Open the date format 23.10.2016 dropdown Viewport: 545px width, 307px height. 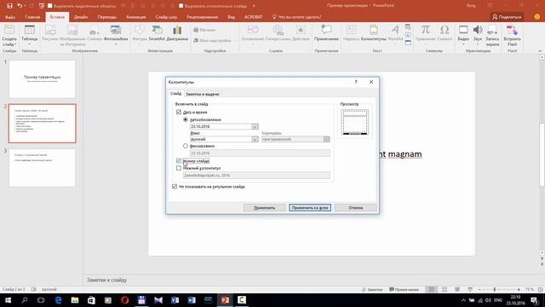[x=255, y=126]
